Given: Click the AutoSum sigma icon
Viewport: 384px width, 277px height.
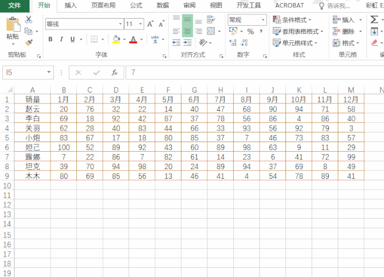Looking at the screenshot, I should click(374, 19).
